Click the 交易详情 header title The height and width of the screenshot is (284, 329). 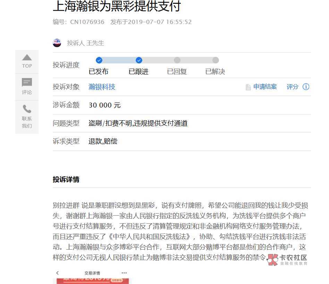point(92,273)
